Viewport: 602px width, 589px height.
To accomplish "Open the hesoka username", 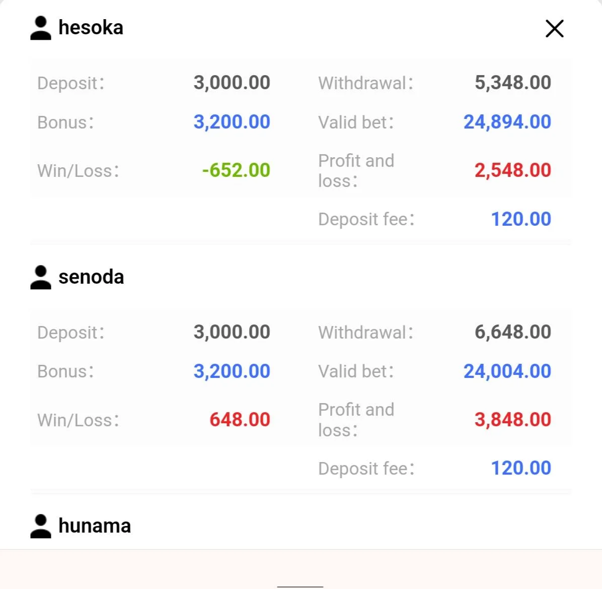I will (91, 28).
